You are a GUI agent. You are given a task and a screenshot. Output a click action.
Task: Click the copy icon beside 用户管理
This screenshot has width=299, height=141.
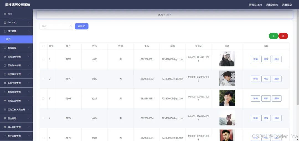[5, 31]
